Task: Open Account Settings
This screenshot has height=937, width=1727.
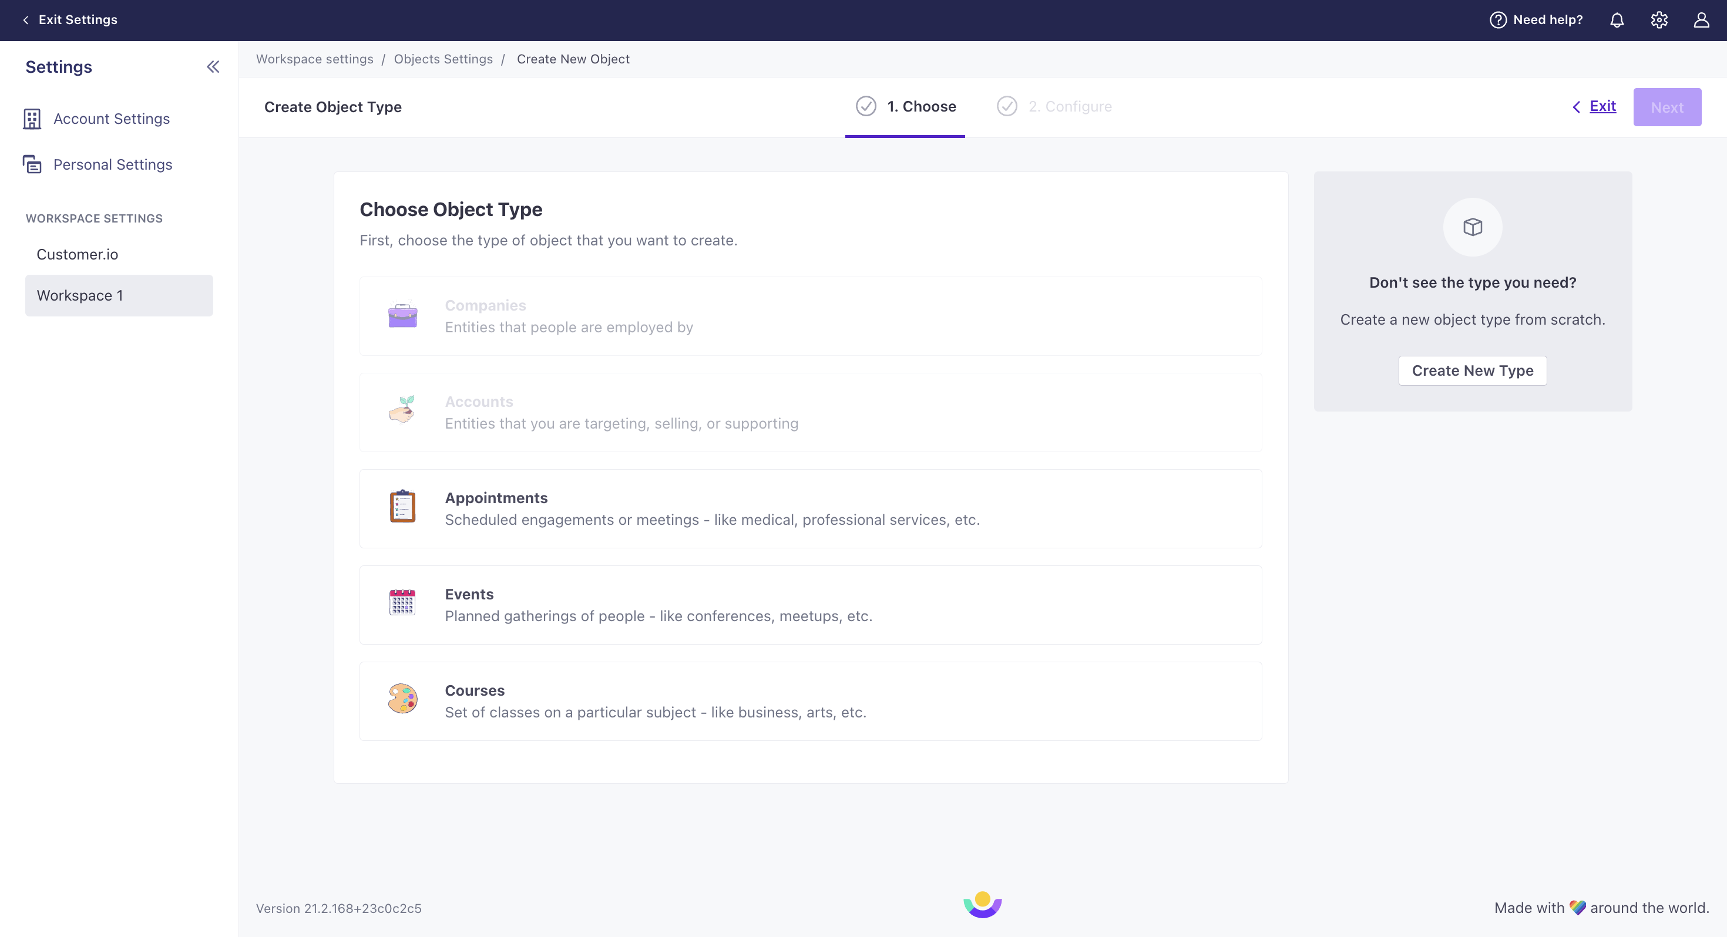Action: 111,119
